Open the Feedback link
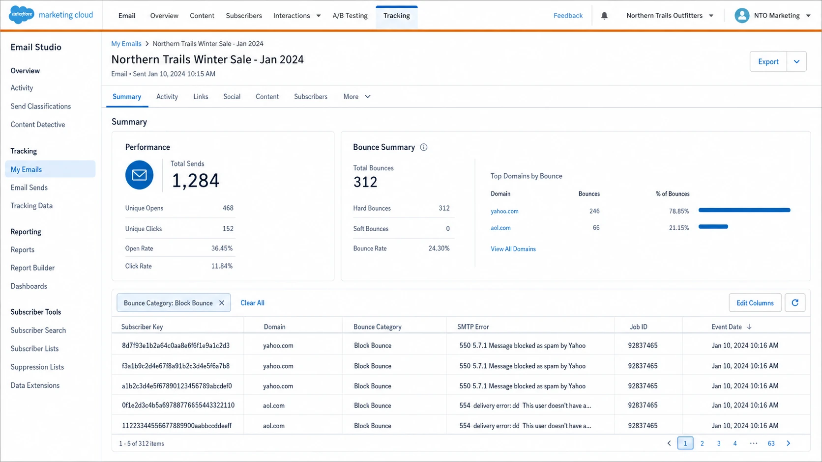822x462 pixels. point(568,16)
